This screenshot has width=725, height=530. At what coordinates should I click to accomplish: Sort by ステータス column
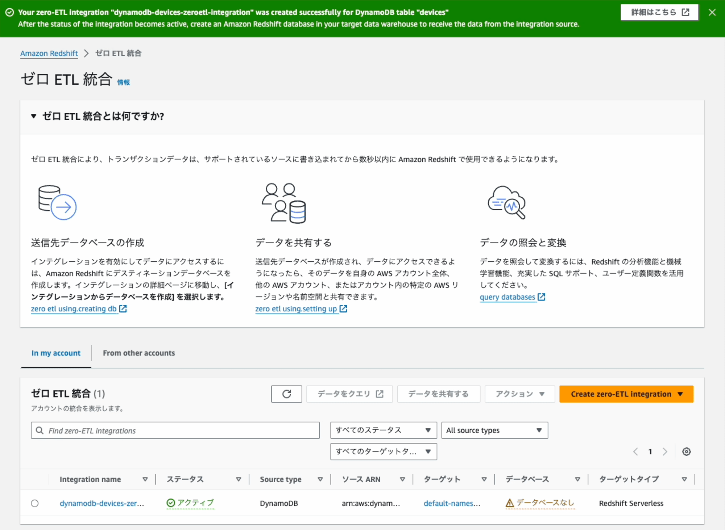(x=239, y=479)
